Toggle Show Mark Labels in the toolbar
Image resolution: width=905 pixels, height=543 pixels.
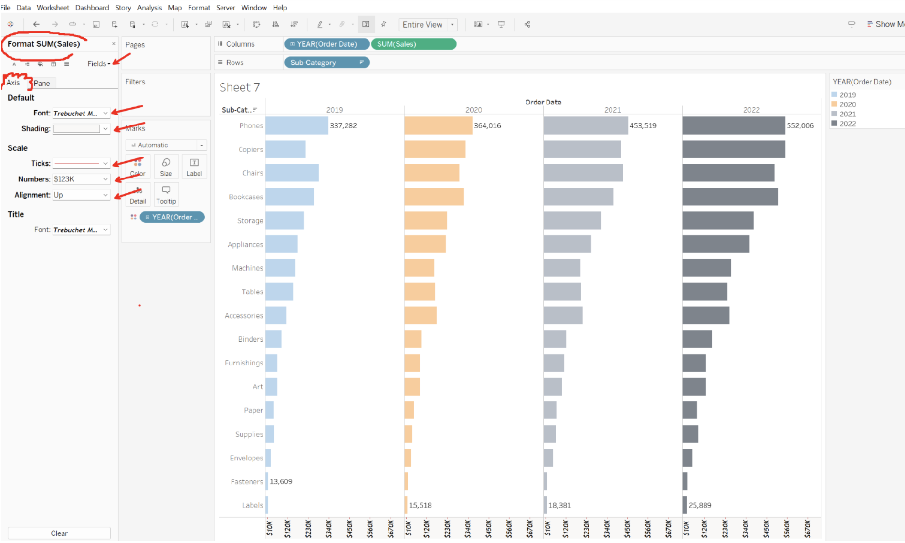tap(366, 24)
